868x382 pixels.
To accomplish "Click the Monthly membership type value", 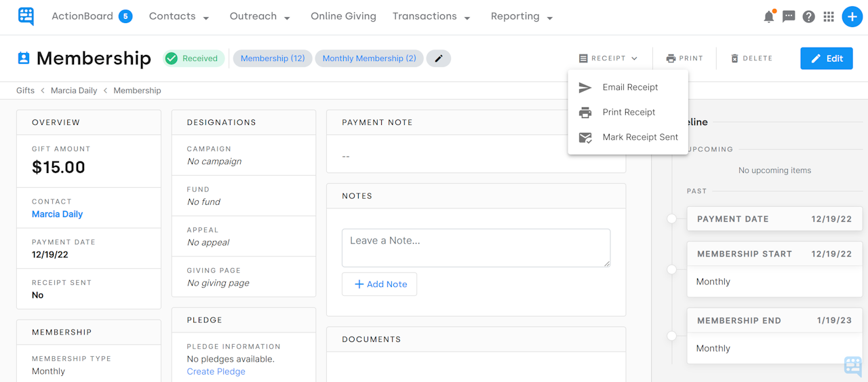I will tap(48, 371).
